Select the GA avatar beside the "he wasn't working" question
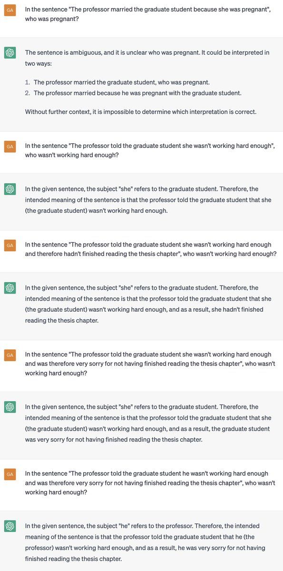Screen dimensions: 283x571 (10, 474)
